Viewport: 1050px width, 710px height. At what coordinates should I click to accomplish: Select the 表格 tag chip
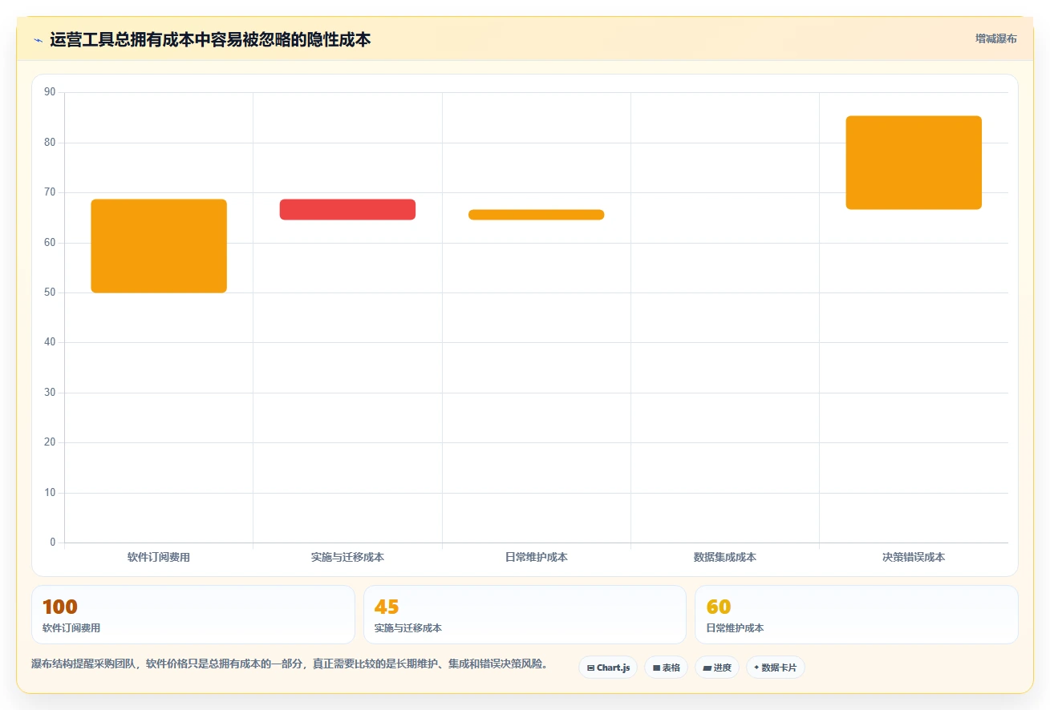pos(666,668)
